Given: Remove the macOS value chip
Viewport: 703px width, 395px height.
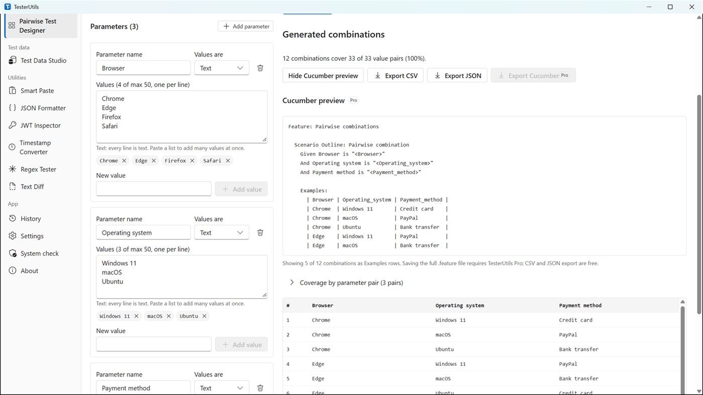Looking at the screenshot, I should coord(168,316).
